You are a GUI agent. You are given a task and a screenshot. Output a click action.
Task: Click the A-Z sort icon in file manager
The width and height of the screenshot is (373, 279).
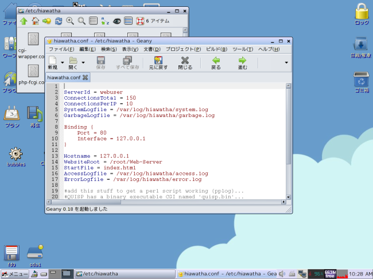coord(105,21)
